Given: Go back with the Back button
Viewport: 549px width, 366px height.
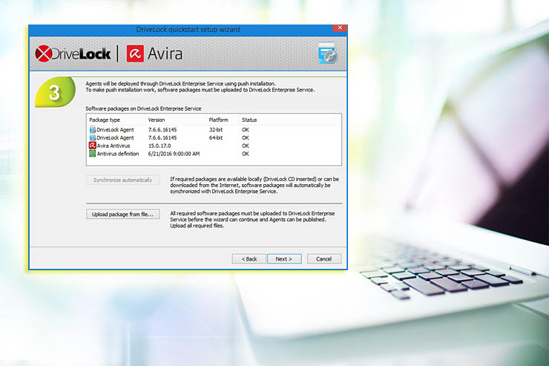Looking at the screenshot, I should point(249,259).
